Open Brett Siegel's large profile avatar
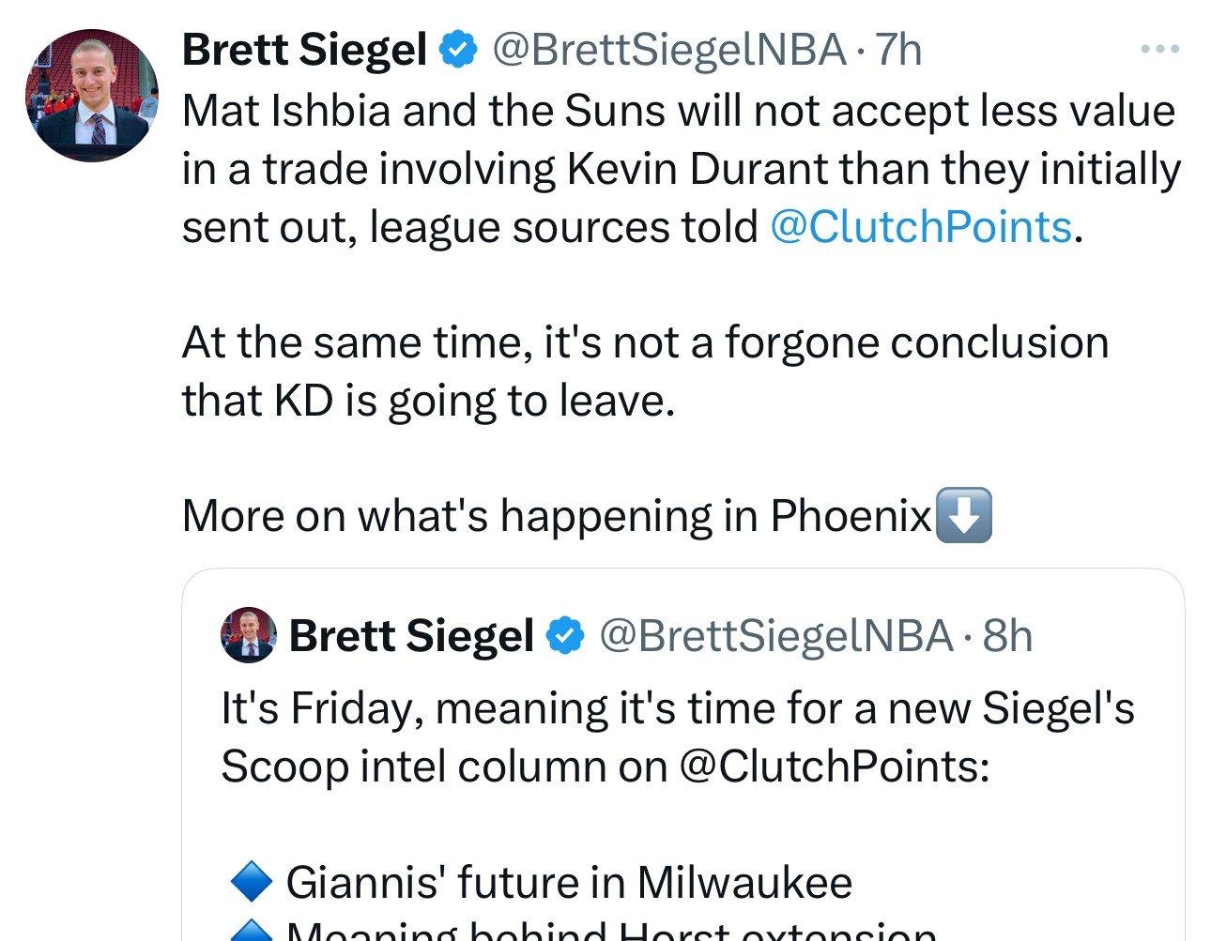This screenshot has height=941, width=1211. point(92,95)
